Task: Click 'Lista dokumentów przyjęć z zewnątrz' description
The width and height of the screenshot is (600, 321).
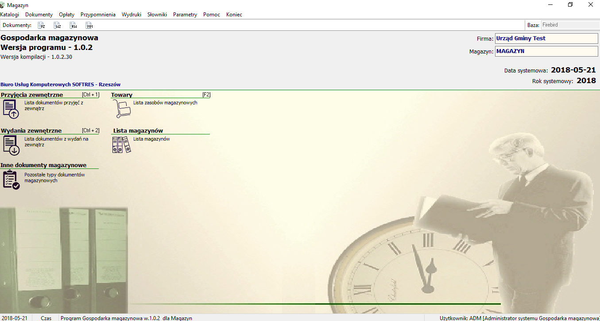Action: pos(54,105)
